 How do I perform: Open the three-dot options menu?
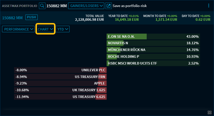[x=208, y=5]
